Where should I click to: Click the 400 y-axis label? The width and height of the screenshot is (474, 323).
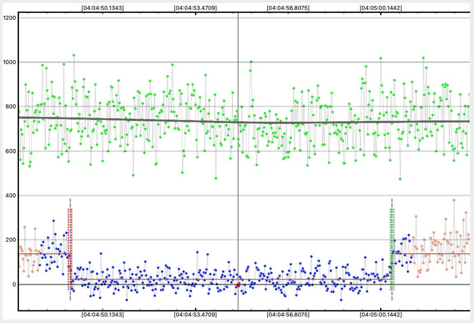point(11,196)
